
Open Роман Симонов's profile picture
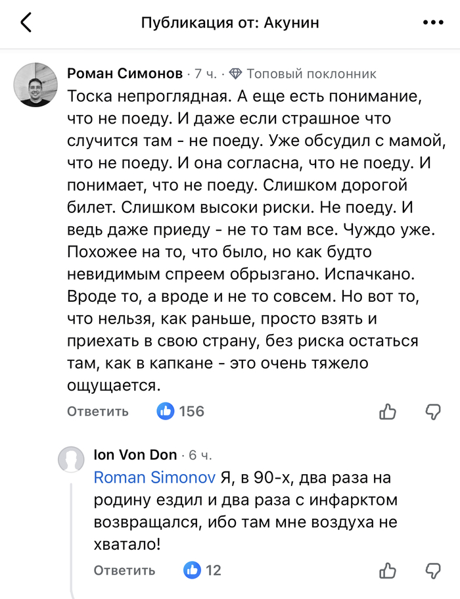tap(35, 85)
